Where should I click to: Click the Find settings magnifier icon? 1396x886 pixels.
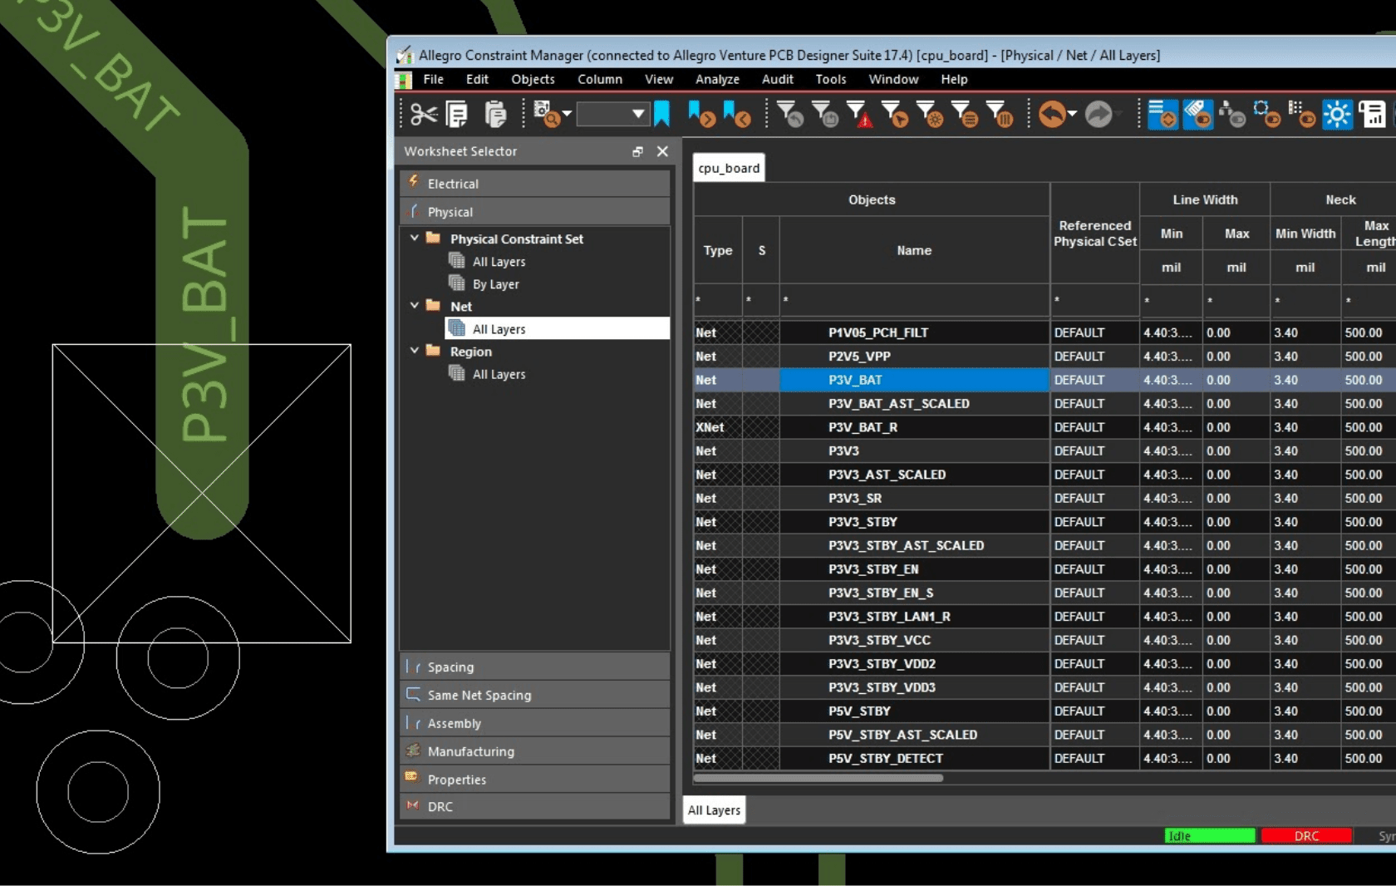click(546, 114)
